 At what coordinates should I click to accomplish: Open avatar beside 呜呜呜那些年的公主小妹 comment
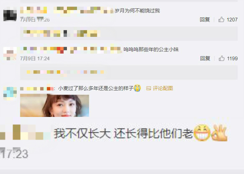pyautogui.click(x=10, y=54)
